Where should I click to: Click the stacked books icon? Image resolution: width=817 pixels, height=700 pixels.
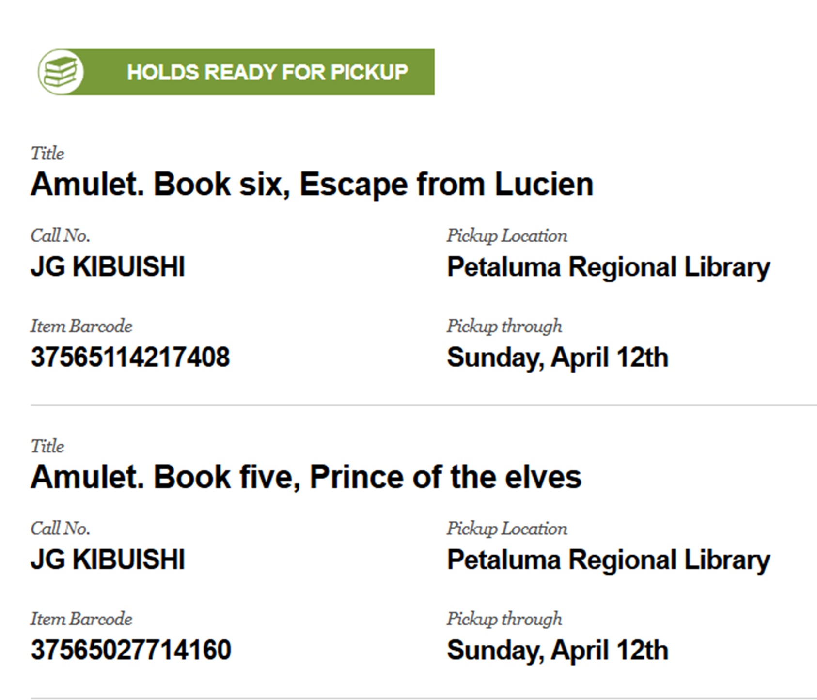pos(61,72)
